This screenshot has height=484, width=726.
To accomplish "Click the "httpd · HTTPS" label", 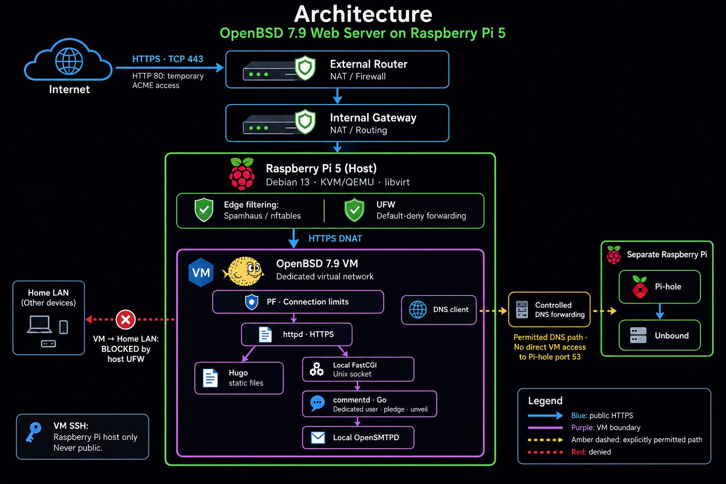I will coord(308,335).
